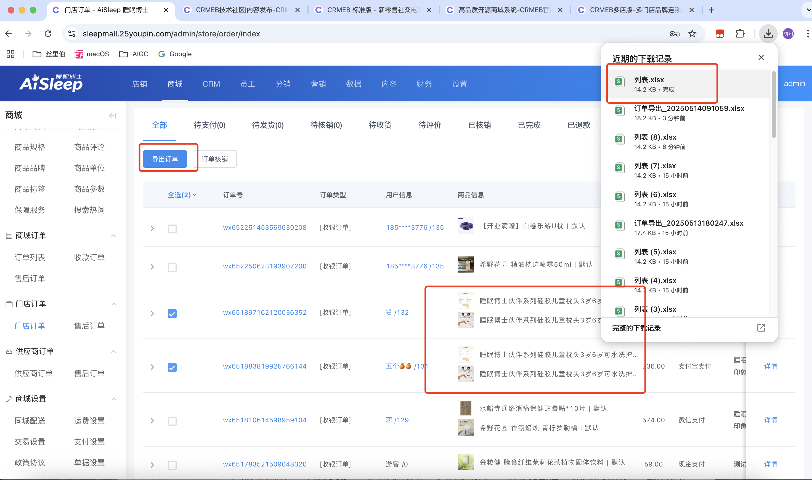Click the browser address bar URL
Screen dimensions: 812x480
tap(171, 34)
